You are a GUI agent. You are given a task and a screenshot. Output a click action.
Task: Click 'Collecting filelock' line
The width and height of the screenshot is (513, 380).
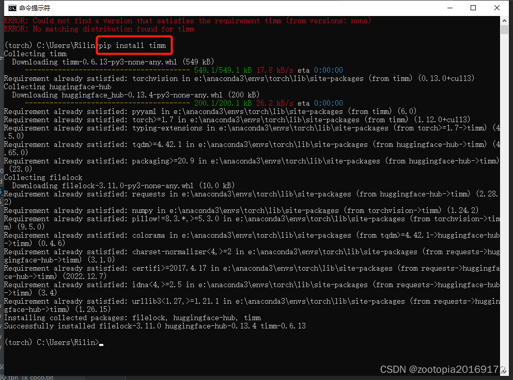pos(43,177)
